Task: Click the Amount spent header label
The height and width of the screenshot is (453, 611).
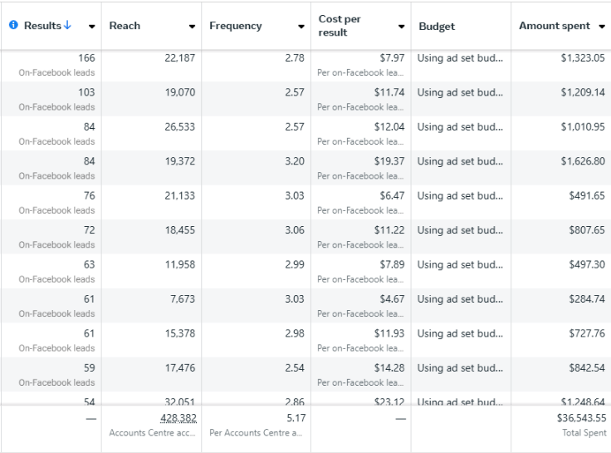Action: coord(555,26)
